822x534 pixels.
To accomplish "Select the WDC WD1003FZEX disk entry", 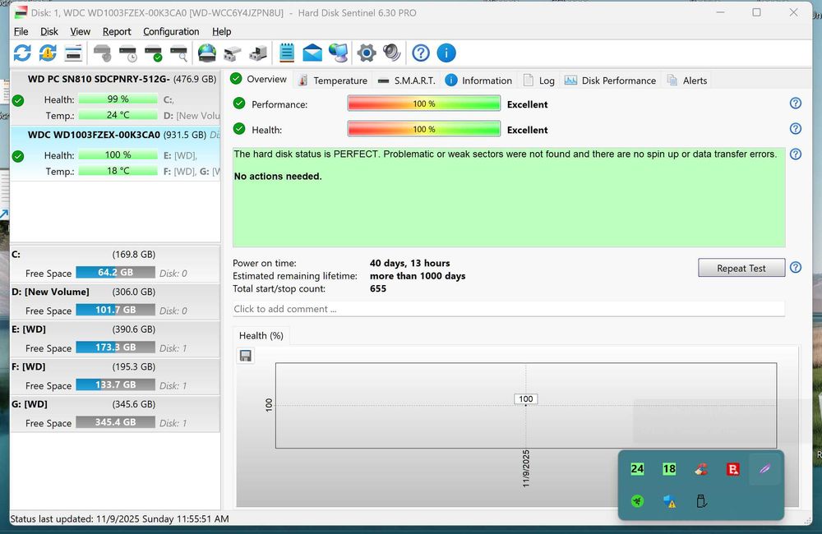I will 115,153.
